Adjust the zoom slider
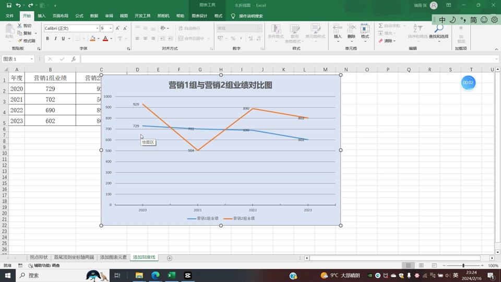 point(463,265)
